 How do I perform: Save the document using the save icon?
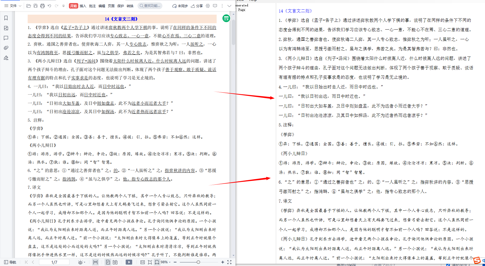[x=35, y=6]
